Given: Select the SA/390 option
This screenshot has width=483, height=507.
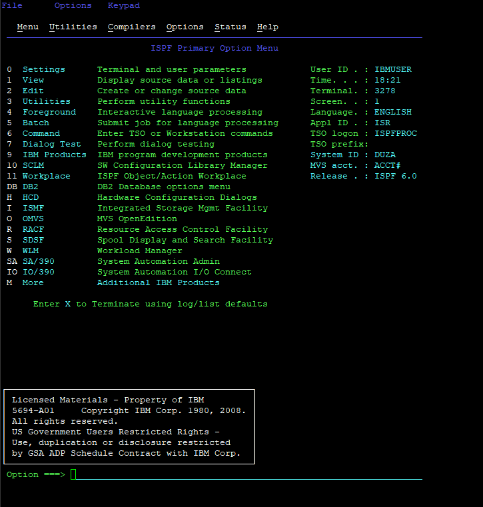Looking at the screenshot, I should click(x=39, y=262).
